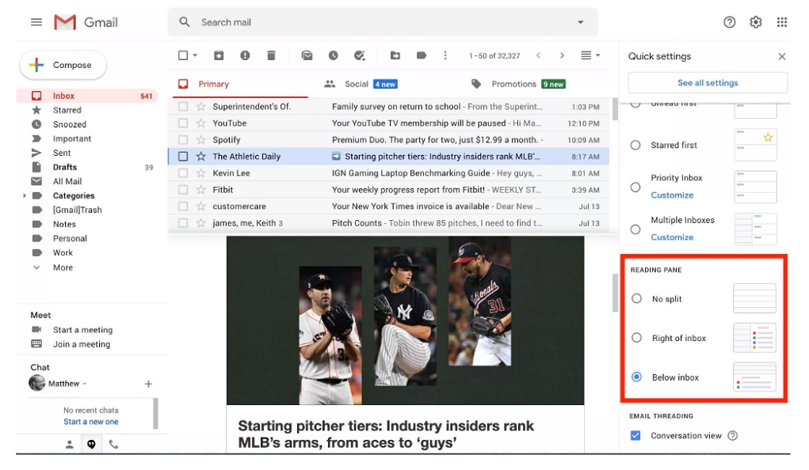
Task: Click Start a meeting
Action: 82,330
